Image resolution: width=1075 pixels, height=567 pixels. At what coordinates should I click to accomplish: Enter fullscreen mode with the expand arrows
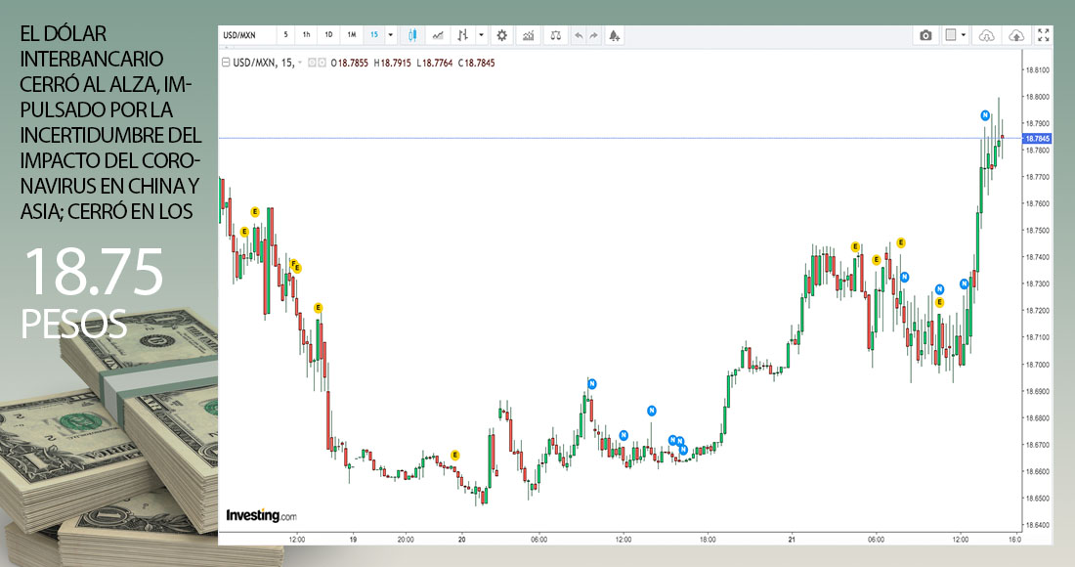tap(1044, 35)
